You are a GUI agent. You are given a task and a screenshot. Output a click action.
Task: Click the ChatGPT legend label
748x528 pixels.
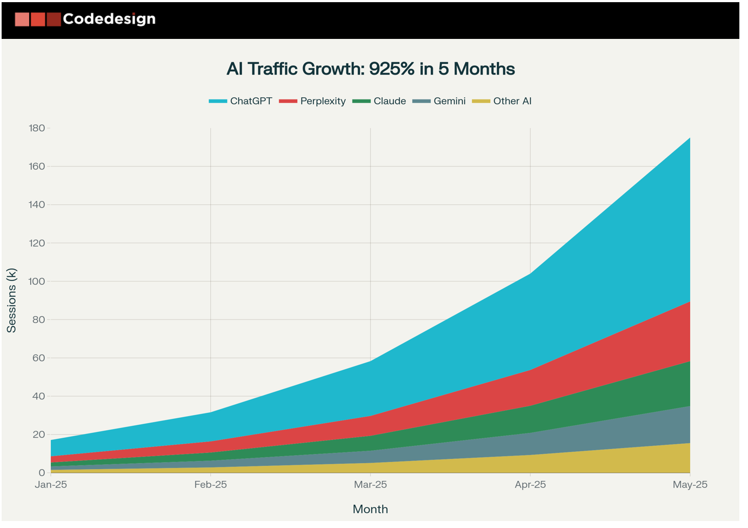pos(251,102)
